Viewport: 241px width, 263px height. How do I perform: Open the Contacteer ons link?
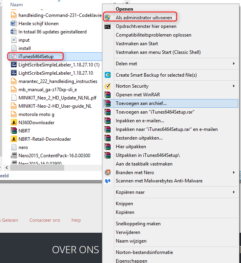45,220
